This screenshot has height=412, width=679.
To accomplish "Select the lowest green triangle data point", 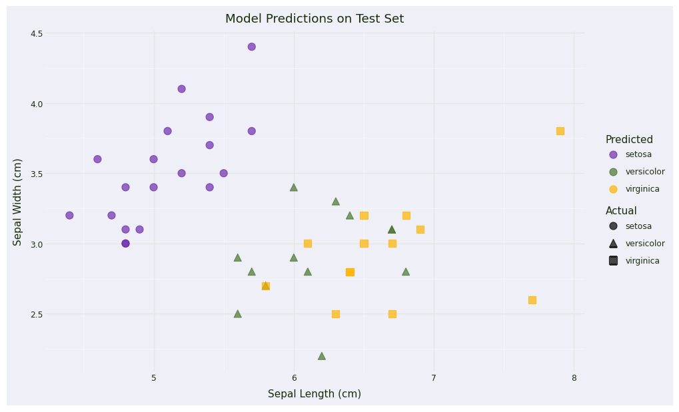I will (321, 356).
